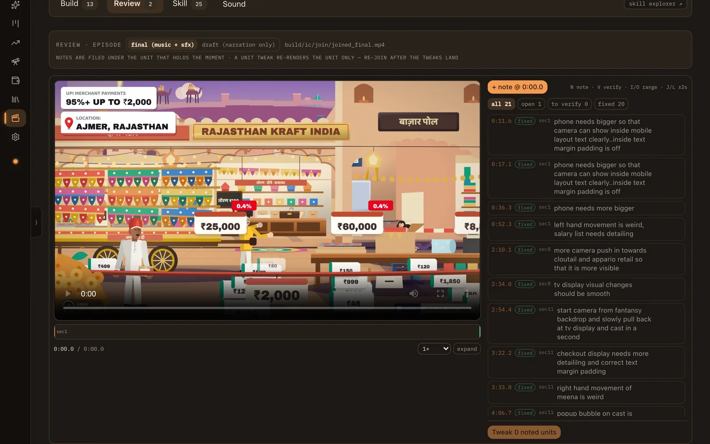This screenshot has width=710, height=444.
Task: Click the fixed badge on the 0:11.6 note
Action: point(525,121)
